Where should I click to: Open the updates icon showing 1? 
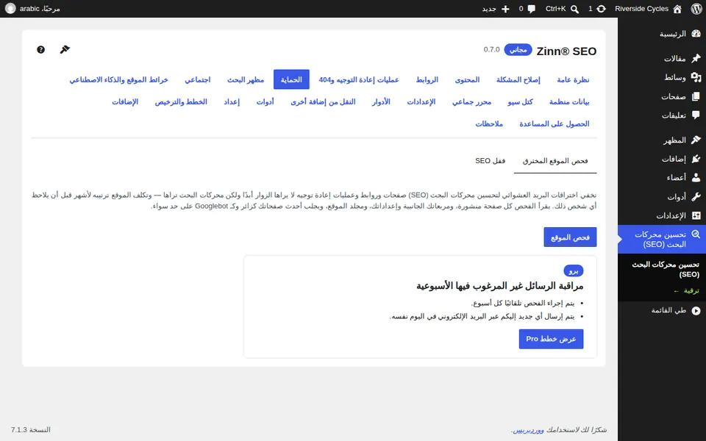(601, 9)
